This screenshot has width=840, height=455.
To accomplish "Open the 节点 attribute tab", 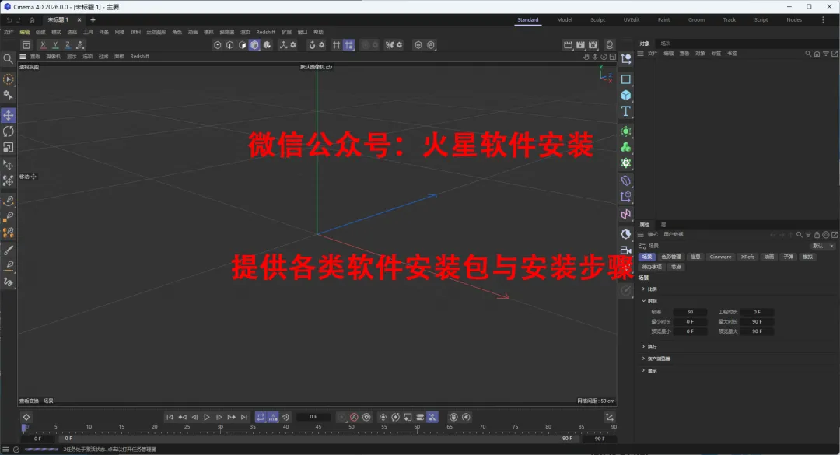I will pos(676,267).
